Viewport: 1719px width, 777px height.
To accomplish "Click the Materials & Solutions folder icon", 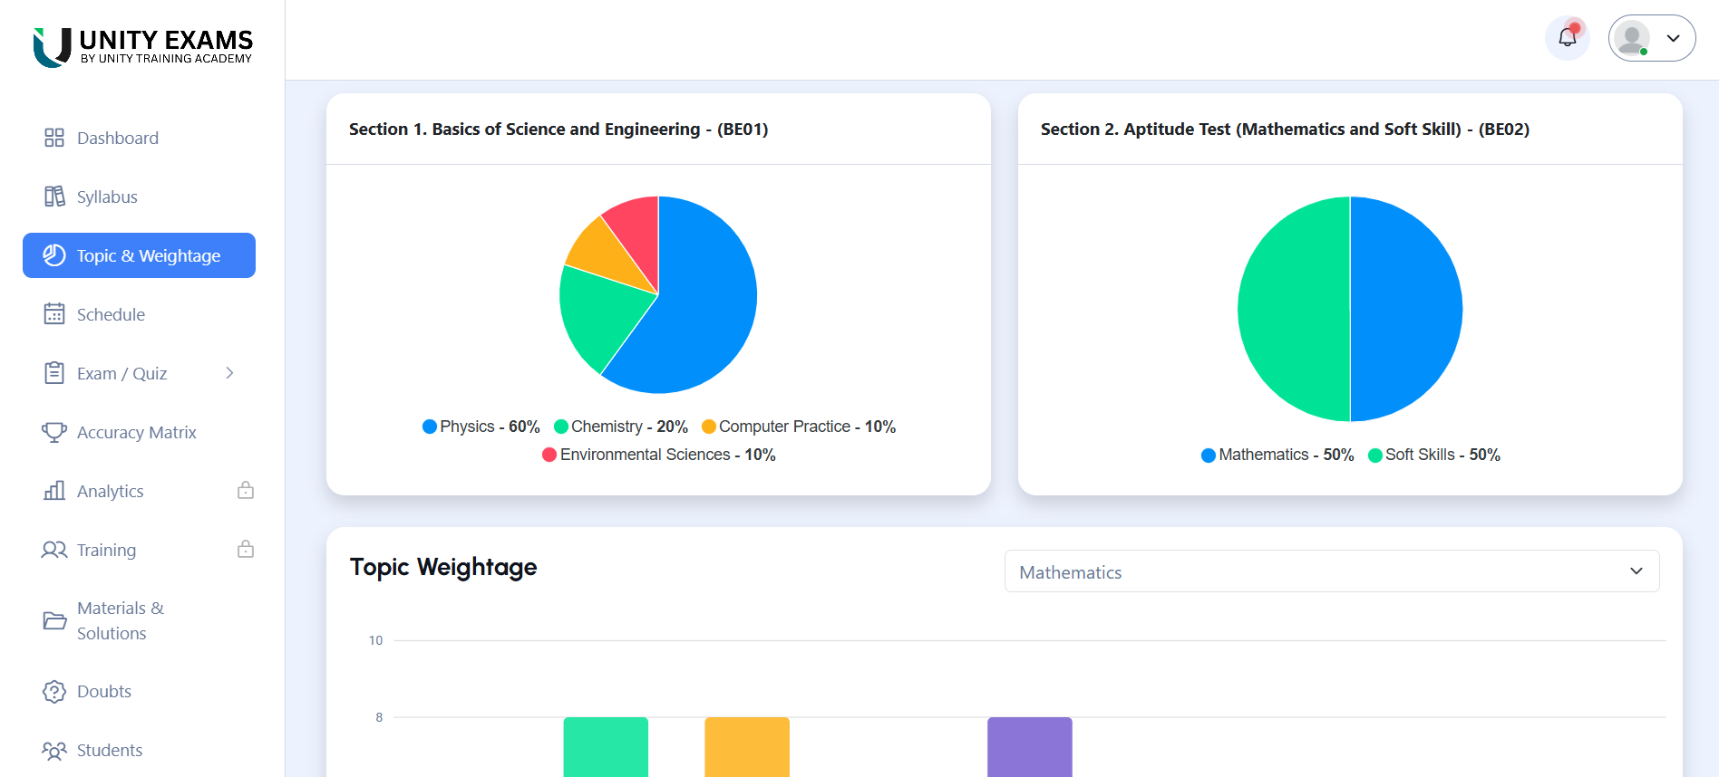I will pyautogui.click(x=54, y=620).
